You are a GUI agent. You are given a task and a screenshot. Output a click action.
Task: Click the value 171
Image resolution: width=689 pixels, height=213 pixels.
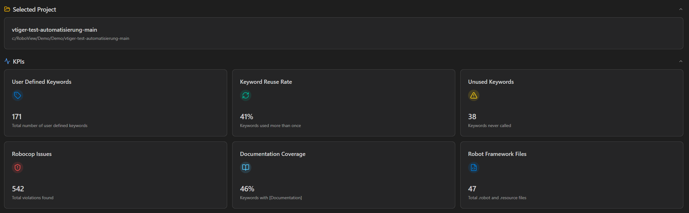pyautogui.click(x=17, y=117)
